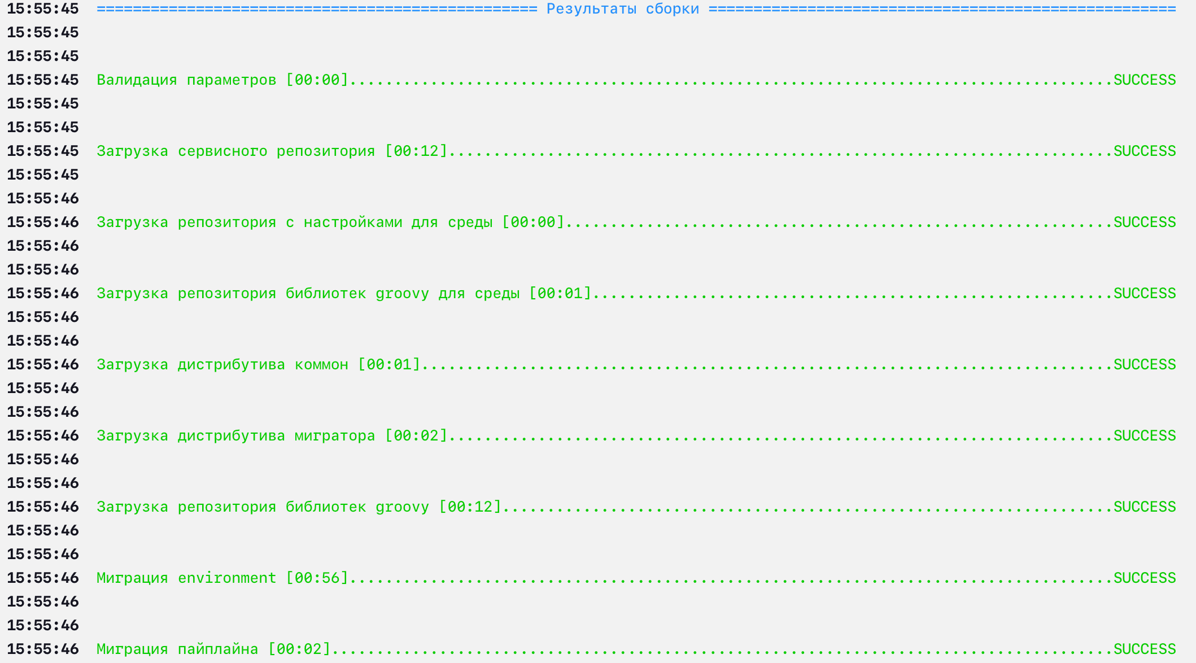Click SUCCESS next to сервисного репозитория line
The width and height of the screenshot is (1196, 663).
[1144, 151]
